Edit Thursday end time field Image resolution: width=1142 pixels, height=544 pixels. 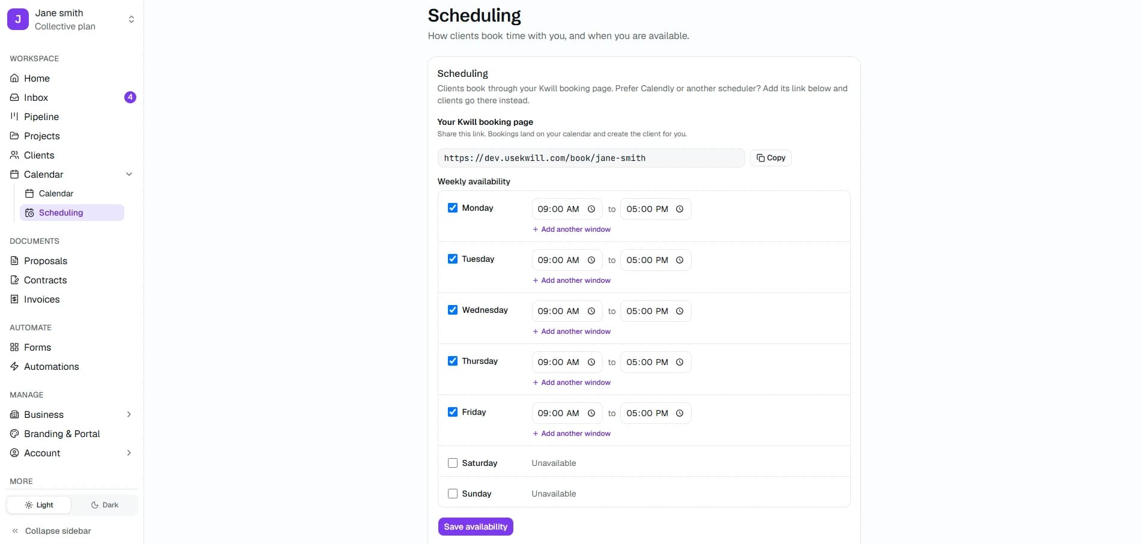pos(656,362)
